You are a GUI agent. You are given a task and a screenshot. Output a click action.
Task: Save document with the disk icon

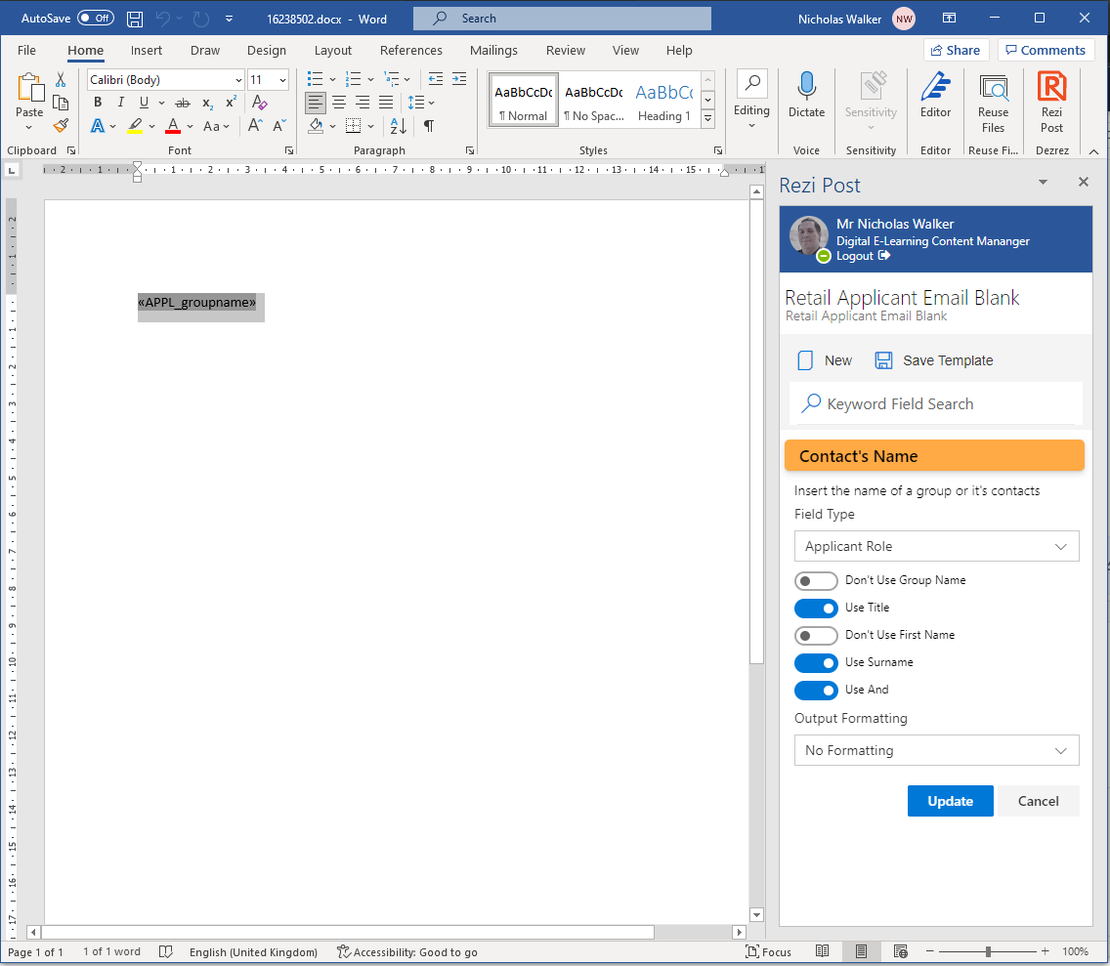(x=135, y=20)
